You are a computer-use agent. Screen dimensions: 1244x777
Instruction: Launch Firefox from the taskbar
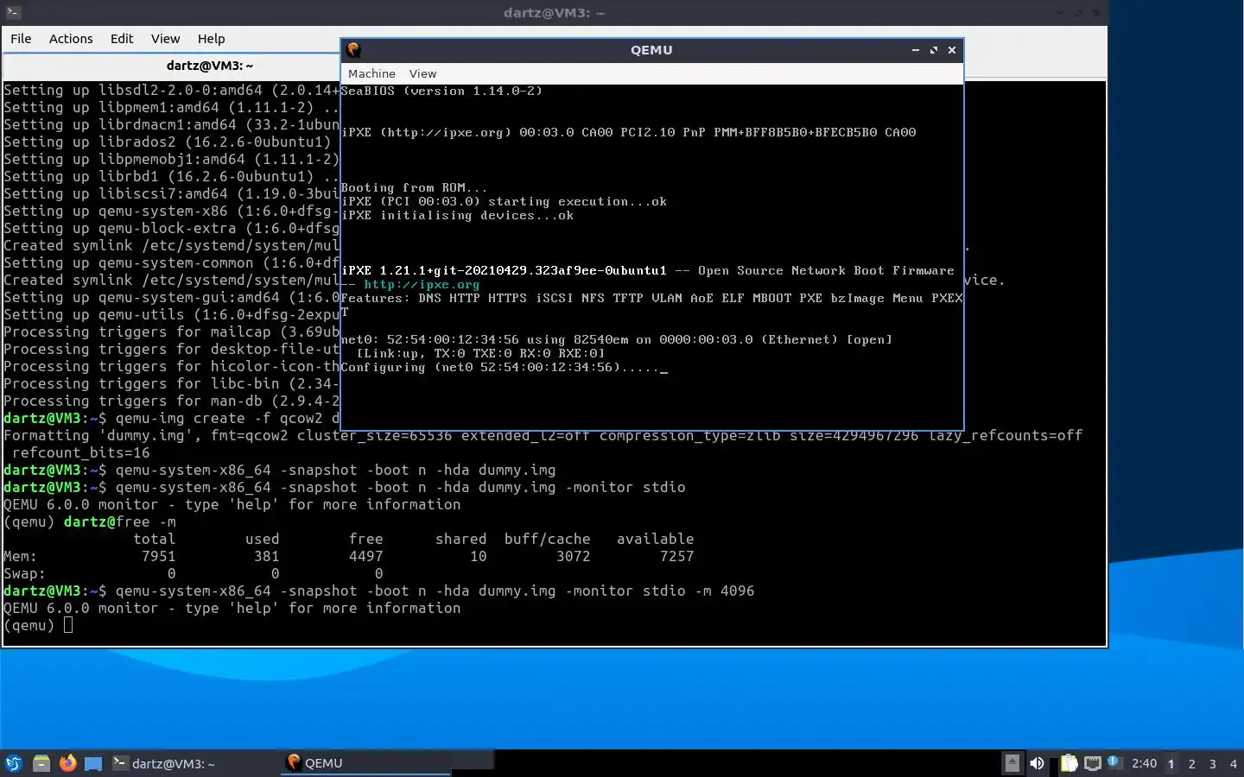(67, 763)
